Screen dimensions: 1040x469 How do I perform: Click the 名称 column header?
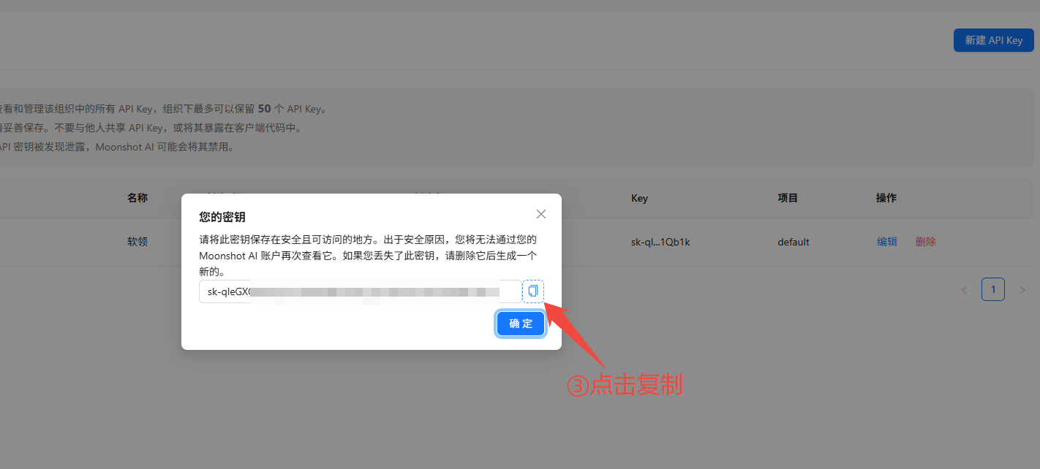[x=137, y=198]
